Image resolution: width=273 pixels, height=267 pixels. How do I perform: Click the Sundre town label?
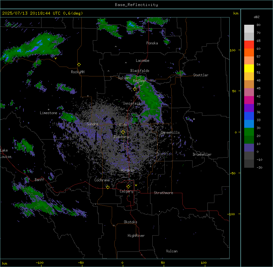point(92,124)
